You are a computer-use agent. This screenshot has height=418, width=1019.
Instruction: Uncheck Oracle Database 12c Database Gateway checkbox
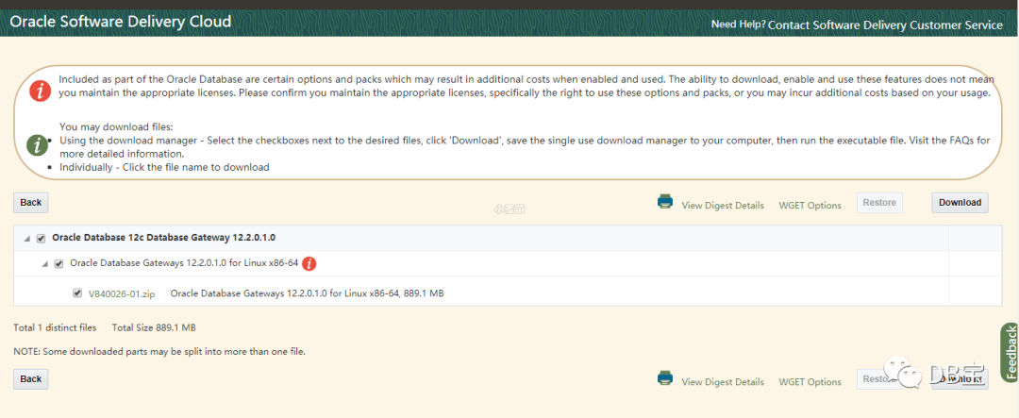[x=41, y=239]
